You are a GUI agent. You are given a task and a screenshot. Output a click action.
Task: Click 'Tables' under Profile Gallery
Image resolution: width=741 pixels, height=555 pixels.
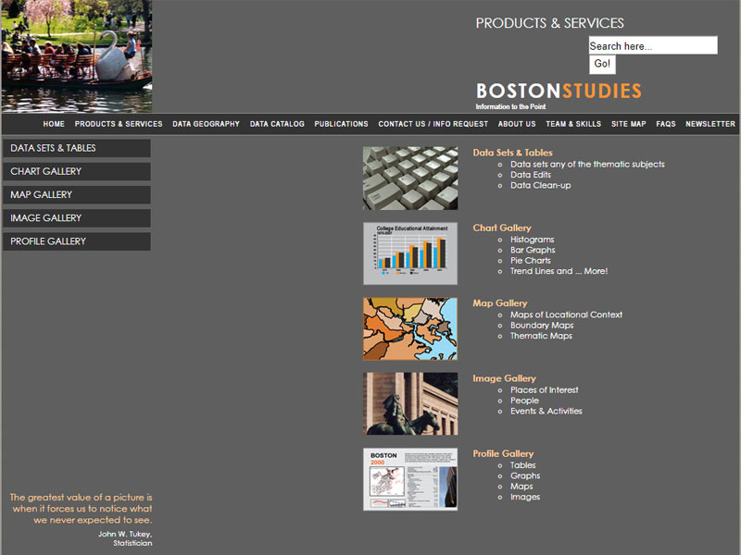(522, 465)
